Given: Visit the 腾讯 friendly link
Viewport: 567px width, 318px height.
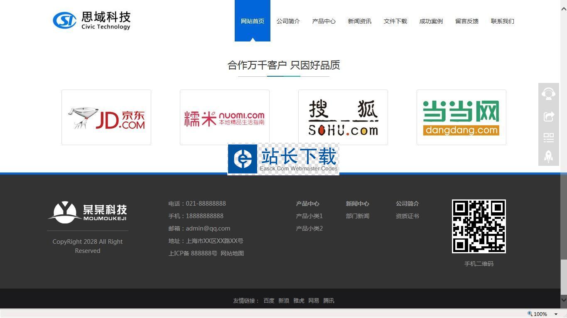Looking at the screenshot, I should click(x=329, y=301).
